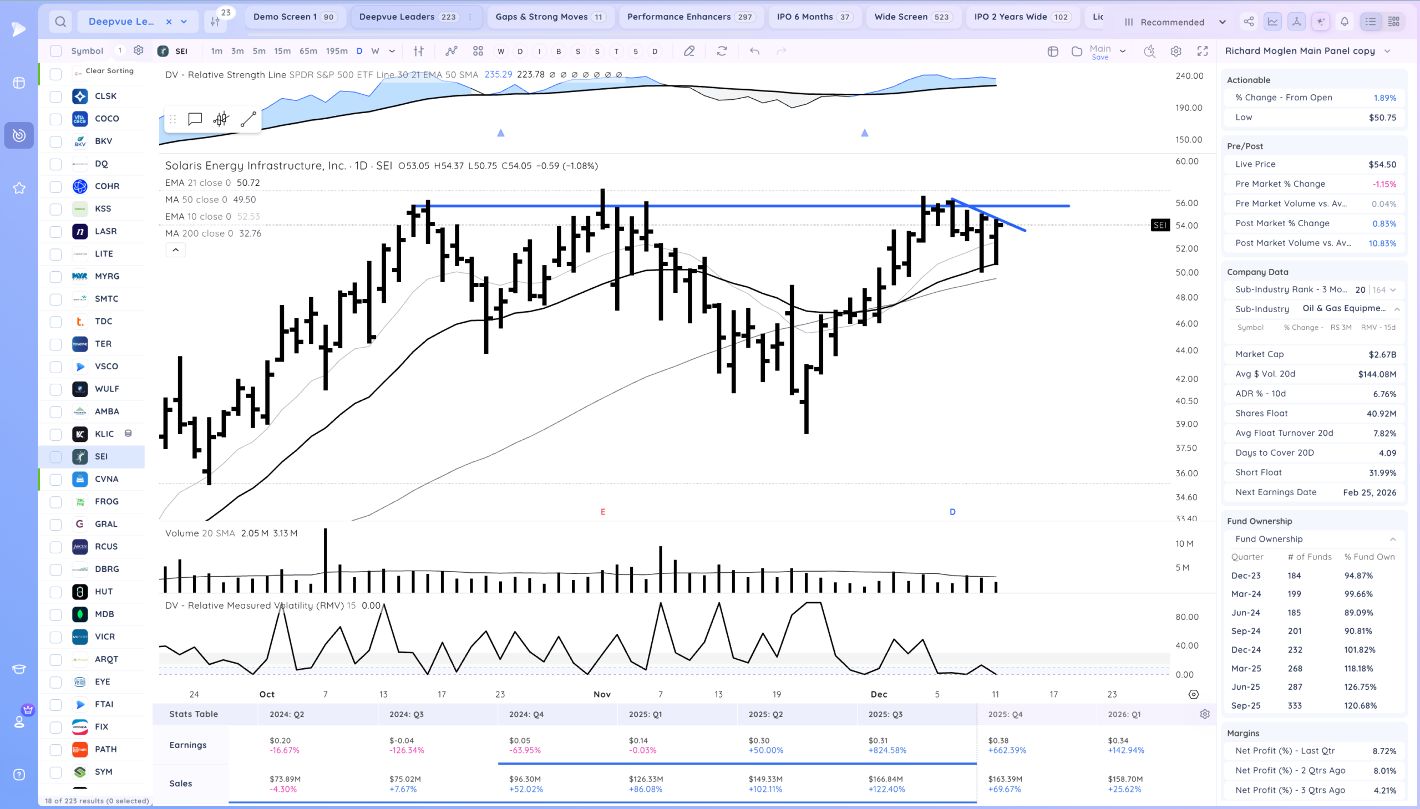Select the drawing pencil tool icon

[x=688, y=51]
